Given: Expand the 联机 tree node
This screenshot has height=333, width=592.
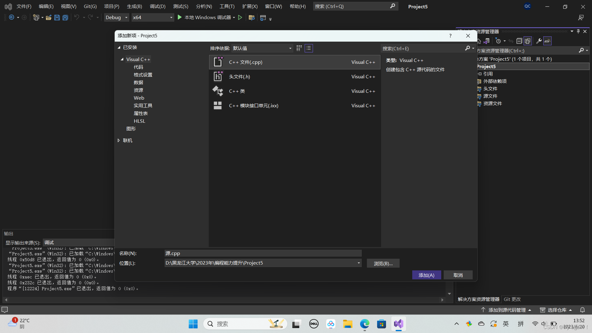Looking at the screenshot, I should [x=119, y=140].
